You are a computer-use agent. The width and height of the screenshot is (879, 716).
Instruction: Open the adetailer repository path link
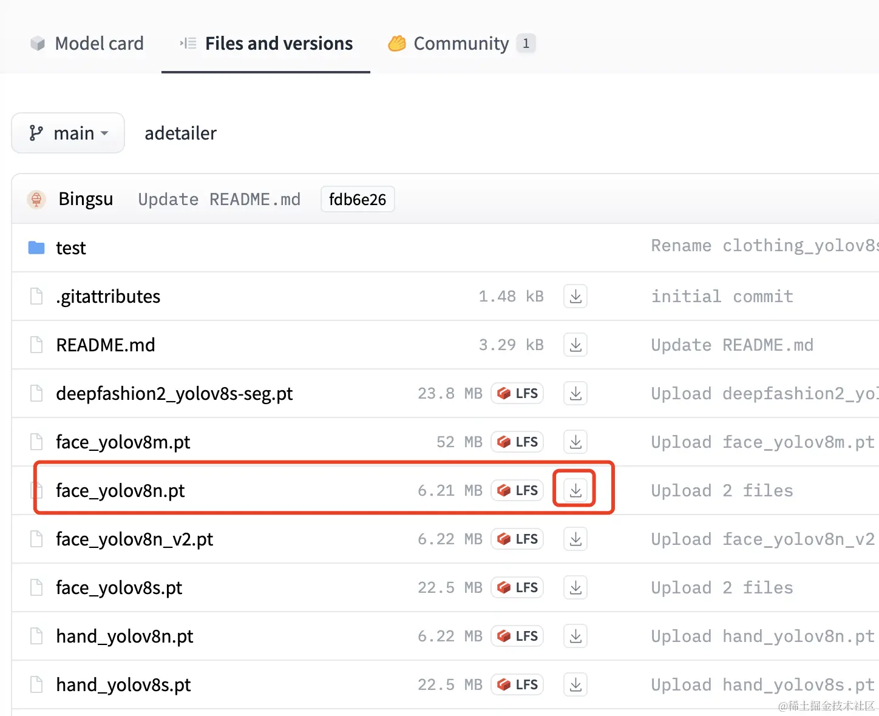180,133
